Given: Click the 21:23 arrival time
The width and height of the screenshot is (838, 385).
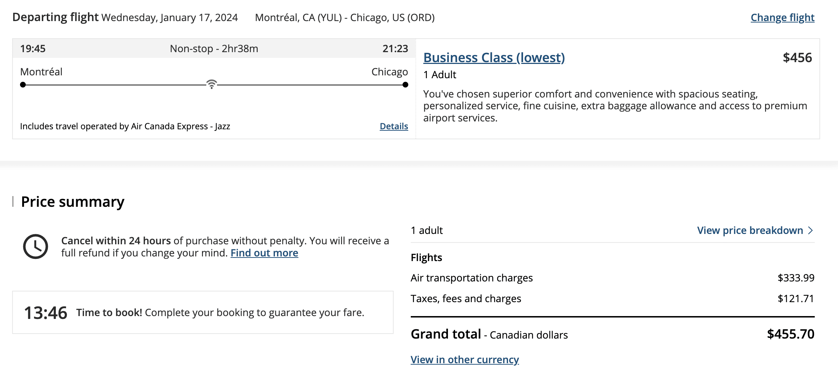Looking at the screenshot, I should [x=395, y=49].
